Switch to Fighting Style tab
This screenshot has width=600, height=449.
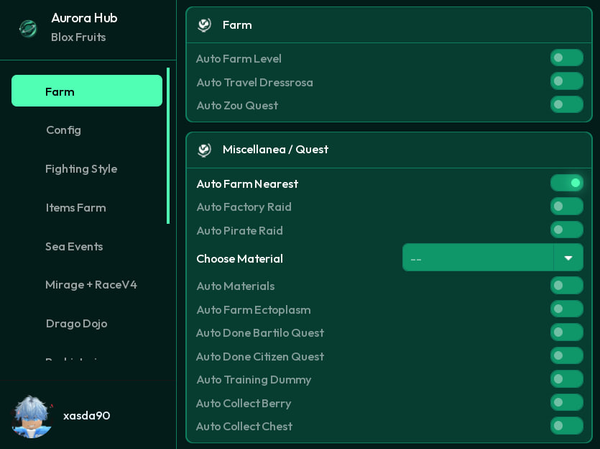pos(81,169)
